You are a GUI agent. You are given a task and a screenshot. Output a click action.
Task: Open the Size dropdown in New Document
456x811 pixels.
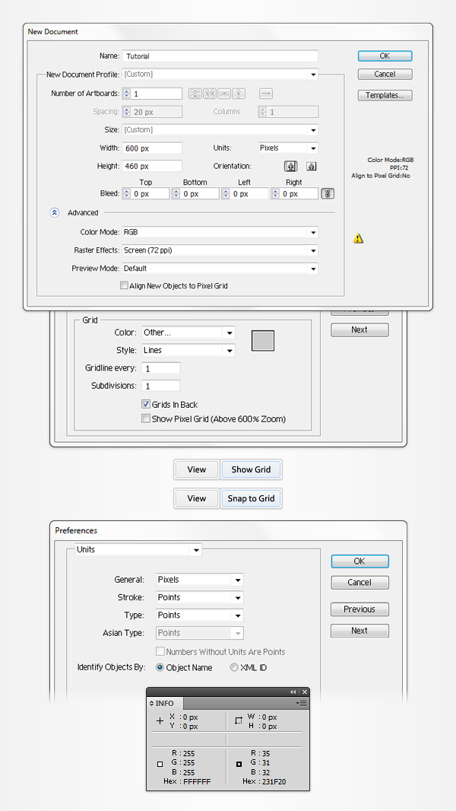[x=220, y=130]
